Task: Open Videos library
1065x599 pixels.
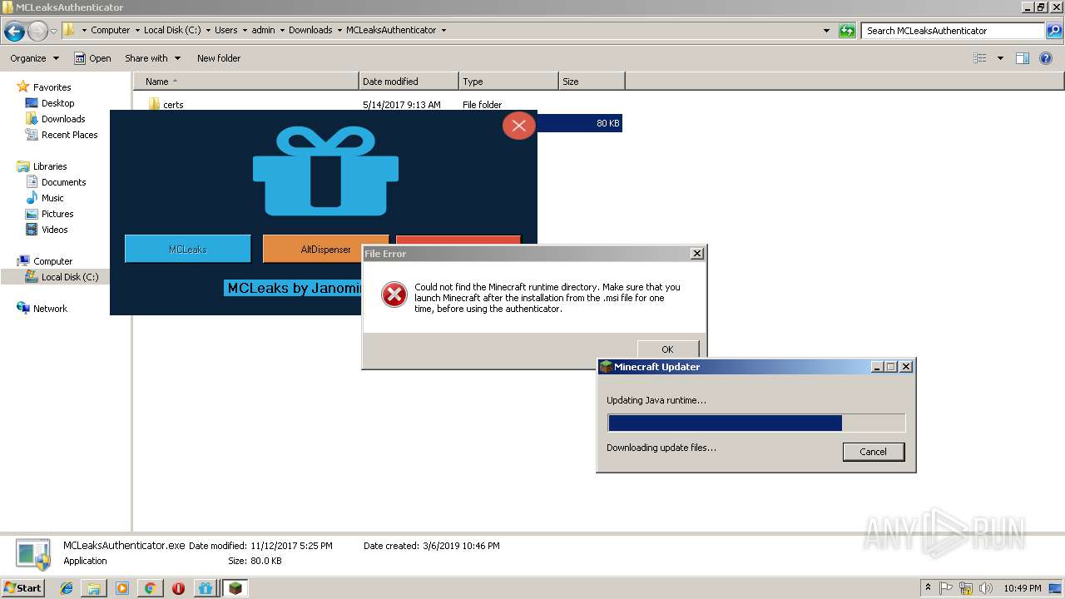Action: 54,230
